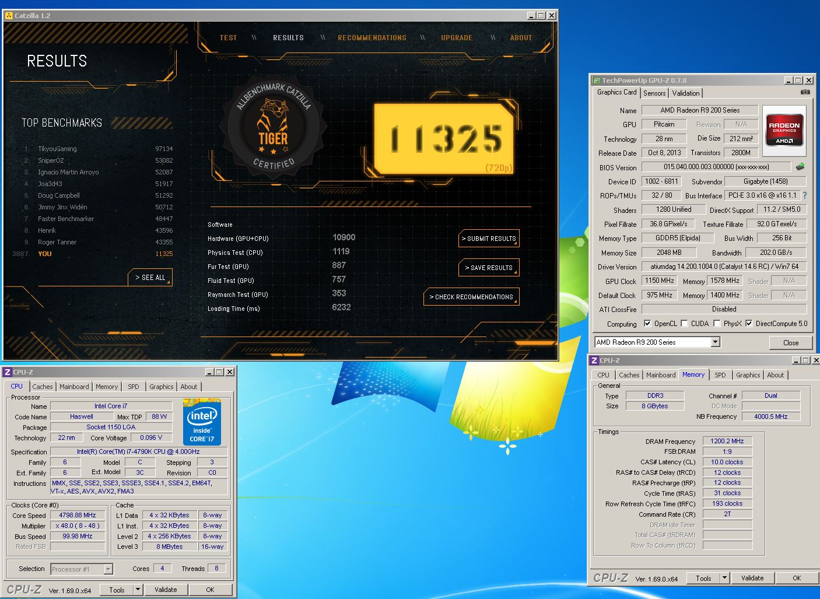Open the UPGRADE tab in Catzilla
The width and height of the screenshot is (820, 599).
tap(457, 38)
